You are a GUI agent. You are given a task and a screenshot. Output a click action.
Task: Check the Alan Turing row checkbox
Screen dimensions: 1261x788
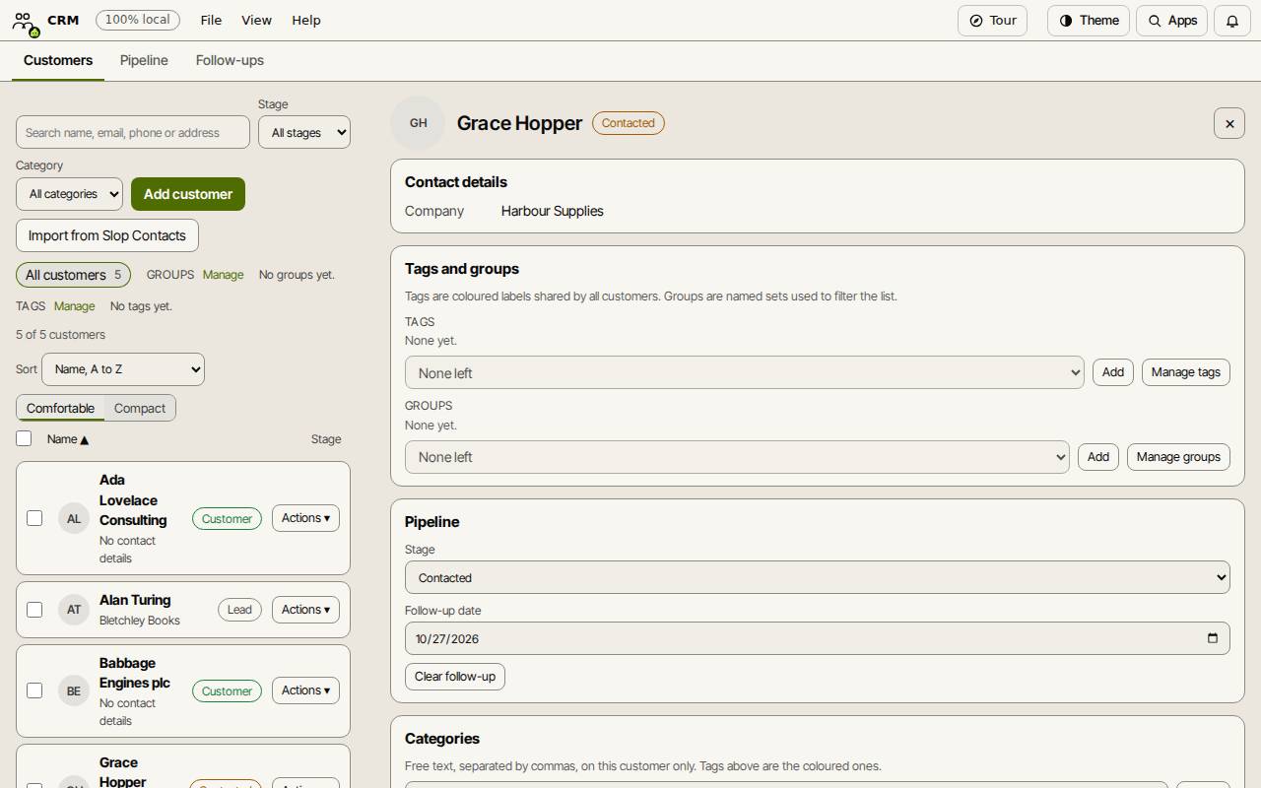click(x=34, y=610)
